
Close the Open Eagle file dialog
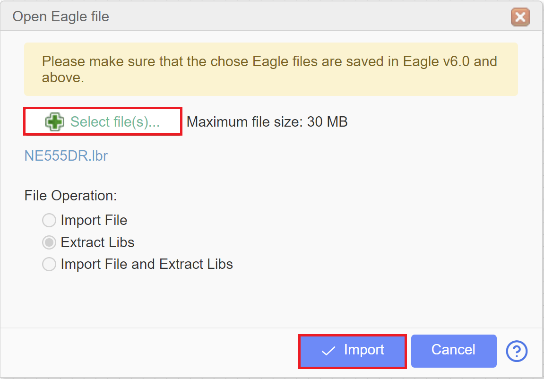coord(520,17)
